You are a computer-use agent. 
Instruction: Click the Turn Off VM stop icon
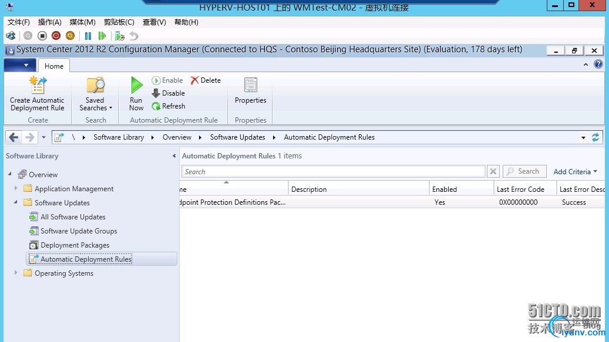coord(42,36)
